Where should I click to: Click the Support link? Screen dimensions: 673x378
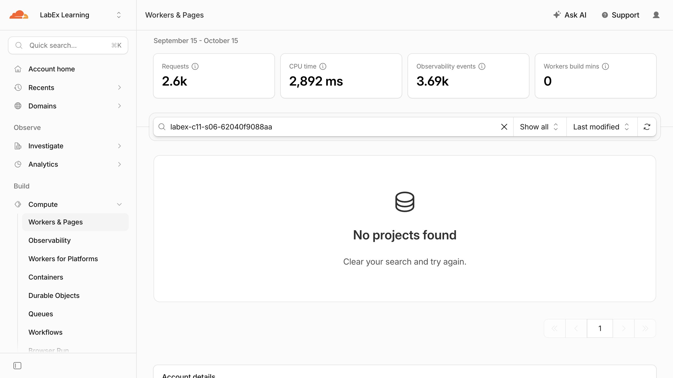[620, 15]
